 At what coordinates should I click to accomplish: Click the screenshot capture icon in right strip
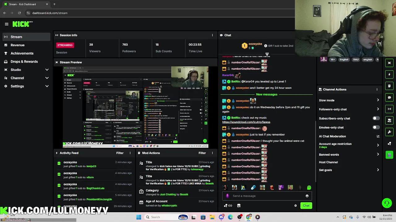pos(390,63)
